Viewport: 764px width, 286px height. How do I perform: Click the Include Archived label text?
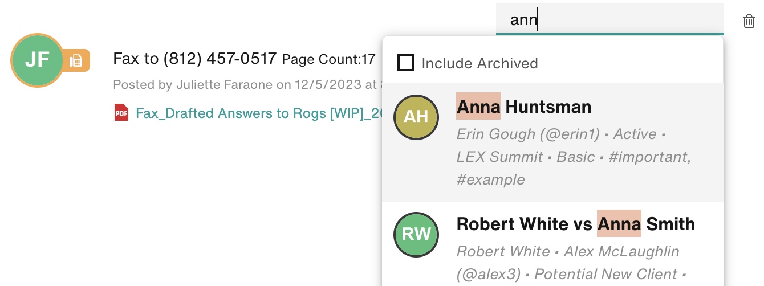tap(479, 63)
